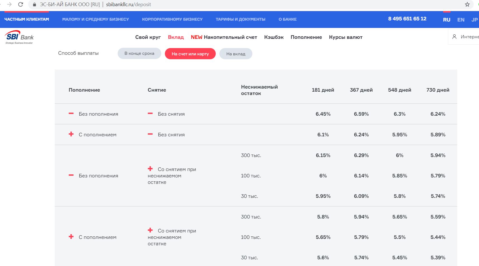Click the user profile icon near Интернет
Image resolution: width=479 pixels, height=266 pixels.
click(x=454, y=37)
